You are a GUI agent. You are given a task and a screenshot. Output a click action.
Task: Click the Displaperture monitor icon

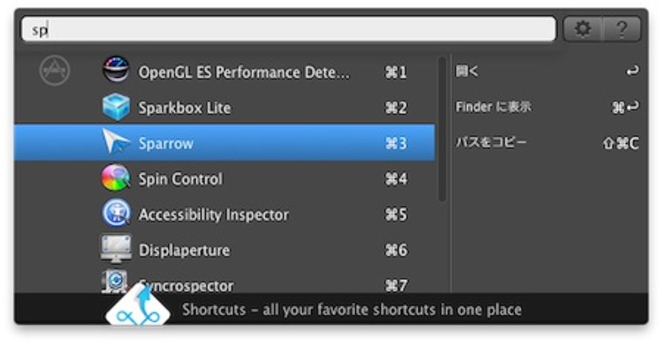[x=116, y=249]
